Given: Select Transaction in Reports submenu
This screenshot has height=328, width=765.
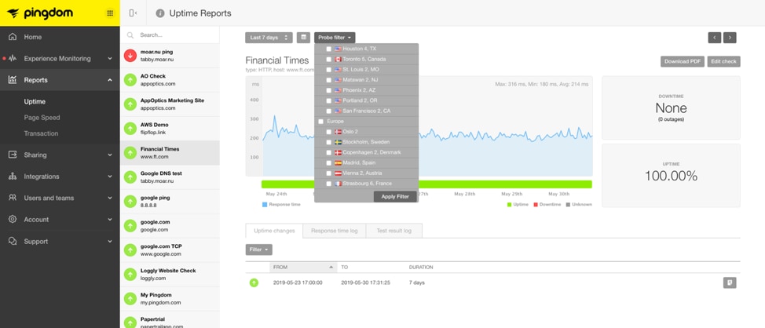Looking at the screenshot, I should [x=41, y=133].
